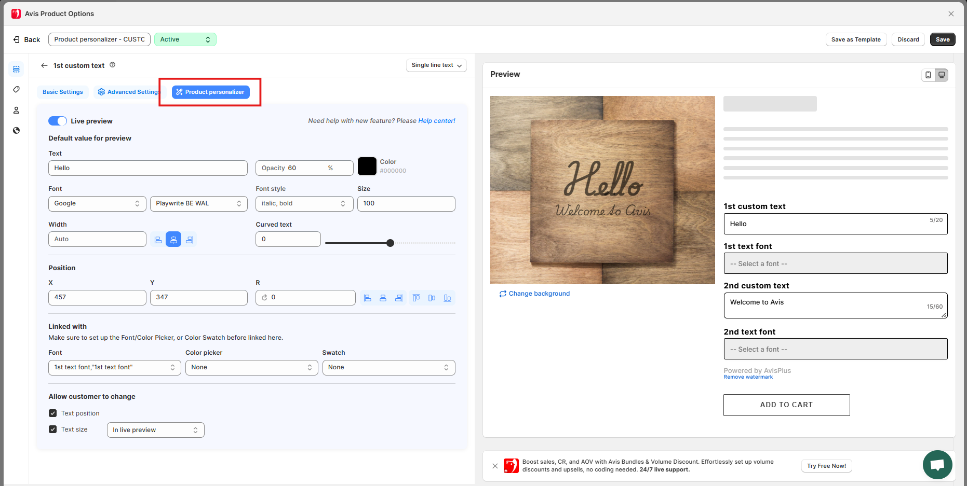Screen dimensions: 967x486
Task: Expand the Font style italic, bold dropdown
Action: pos(304,204)
